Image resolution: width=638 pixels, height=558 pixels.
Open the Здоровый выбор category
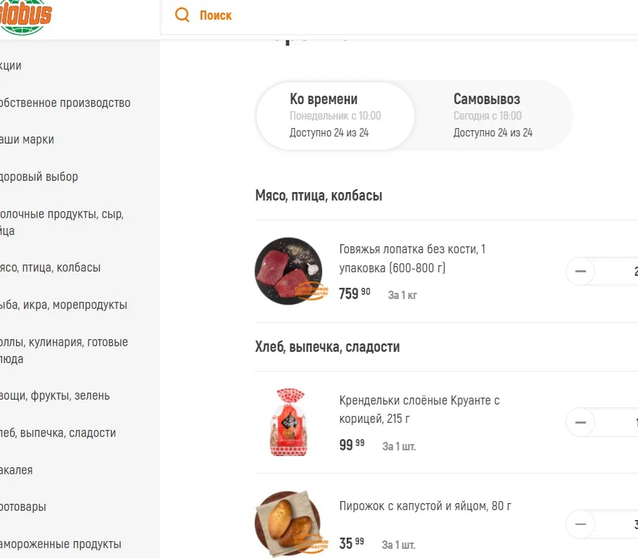point(39,177)
